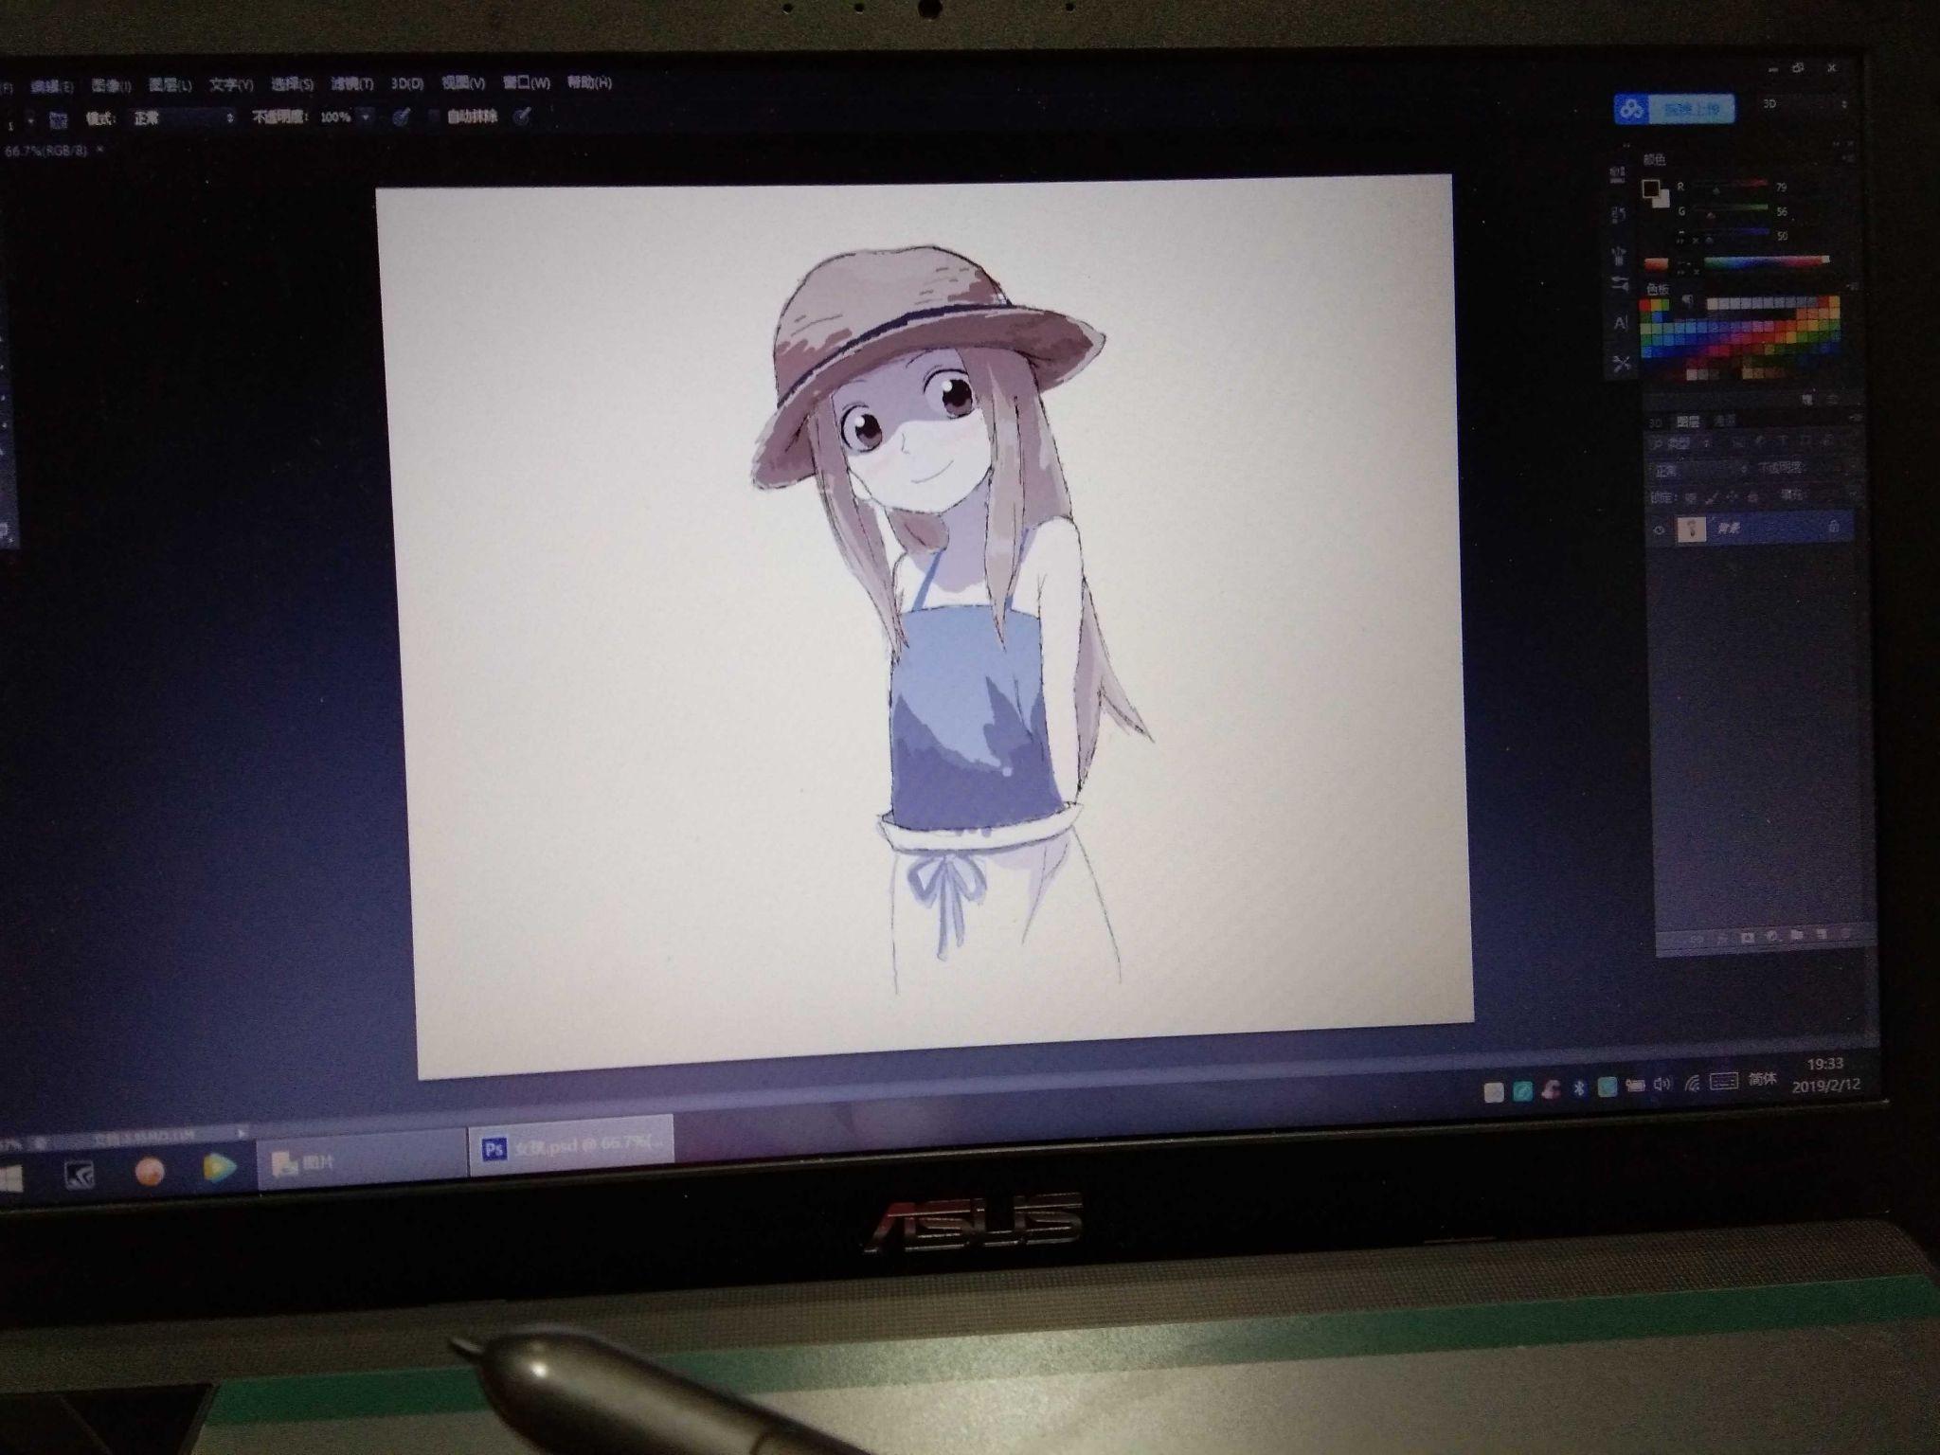The height and width of the screenshot is (1455, 1940).
Task: Click the new group folder icon
Action: pyautogui.click(x=1795, y=935)
